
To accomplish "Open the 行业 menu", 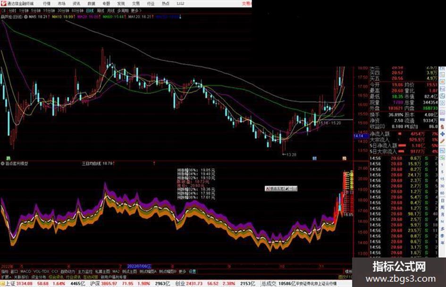I will (x=151, y=3).
